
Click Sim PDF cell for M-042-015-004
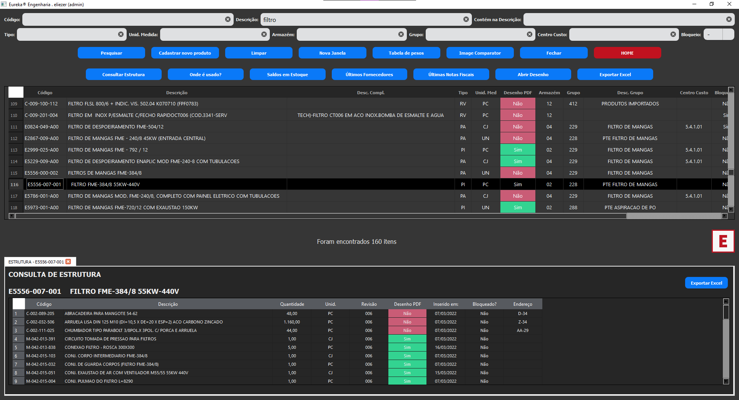click(407, 381)
